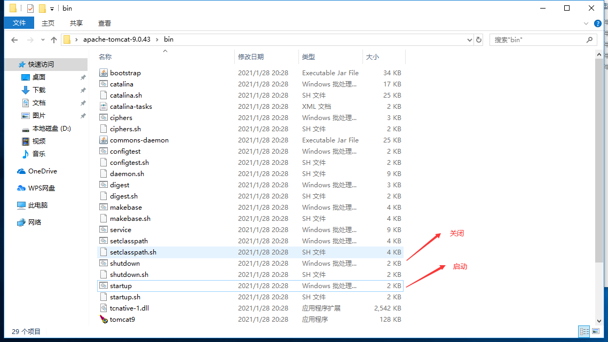Click the ciphers batch file icon

(x=104, y=118)
